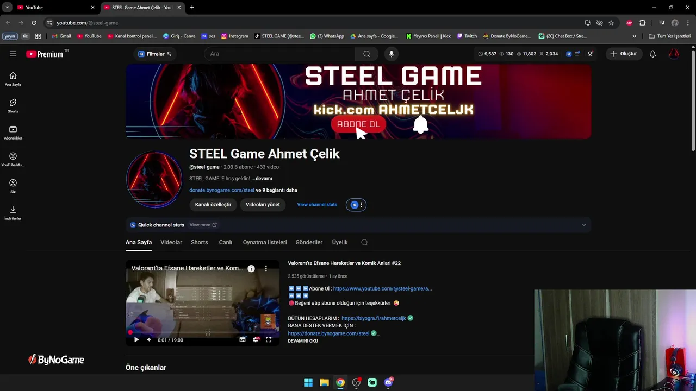Open Siz (You) in the sidebar
The height and width of the screenshot is (391, 696).
[x=13, y=186]
